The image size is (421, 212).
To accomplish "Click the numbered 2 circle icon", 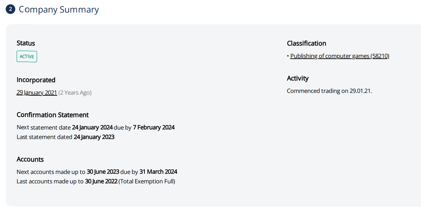I will [x=10, y=9].
